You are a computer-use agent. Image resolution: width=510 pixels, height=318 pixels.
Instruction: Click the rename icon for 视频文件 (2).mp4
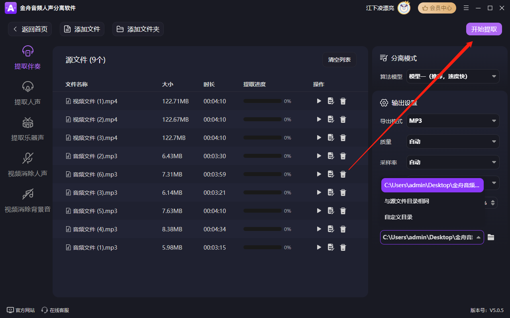point(331,119)
